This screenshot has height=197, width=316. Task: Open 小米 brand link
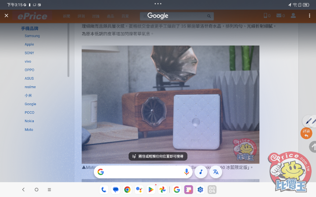pos(28,95)
